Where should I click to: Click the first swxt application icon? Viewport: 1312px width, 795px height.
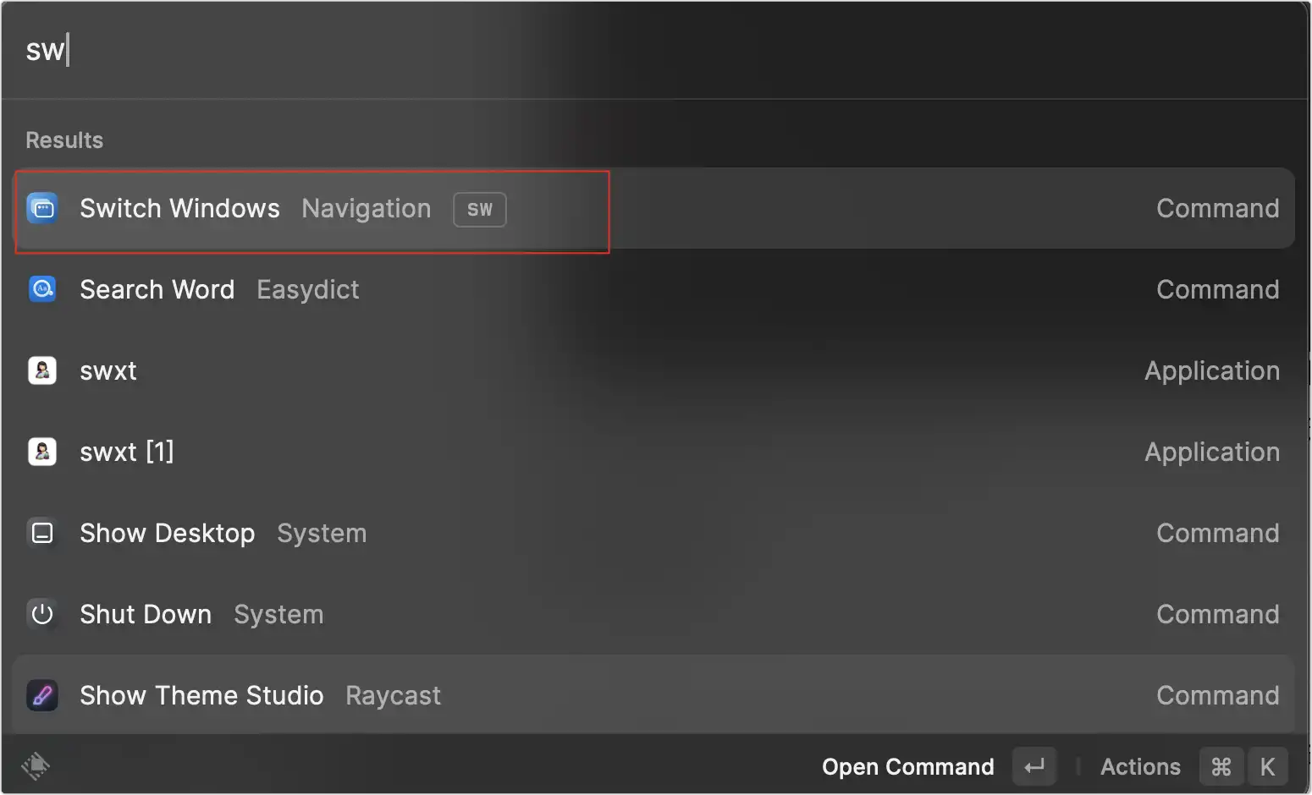pyautogui.click(x=42, y=370)
